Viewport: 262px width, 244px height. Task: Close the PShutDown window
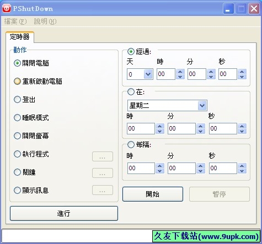(254, 8)
